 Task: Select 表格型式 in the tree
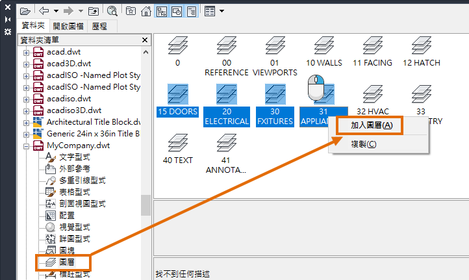(x=75, y=192)
